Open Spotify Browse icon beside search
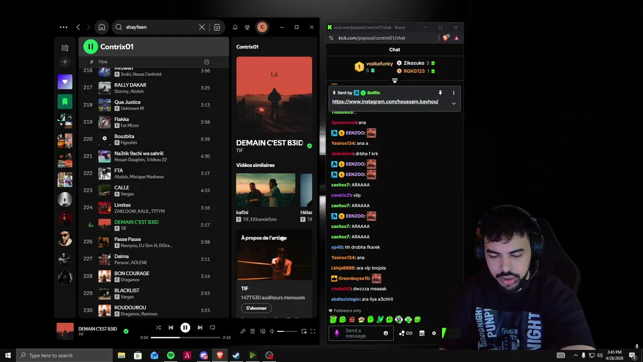Viewport: 643px width, 362px height. [x=217, y=27]
